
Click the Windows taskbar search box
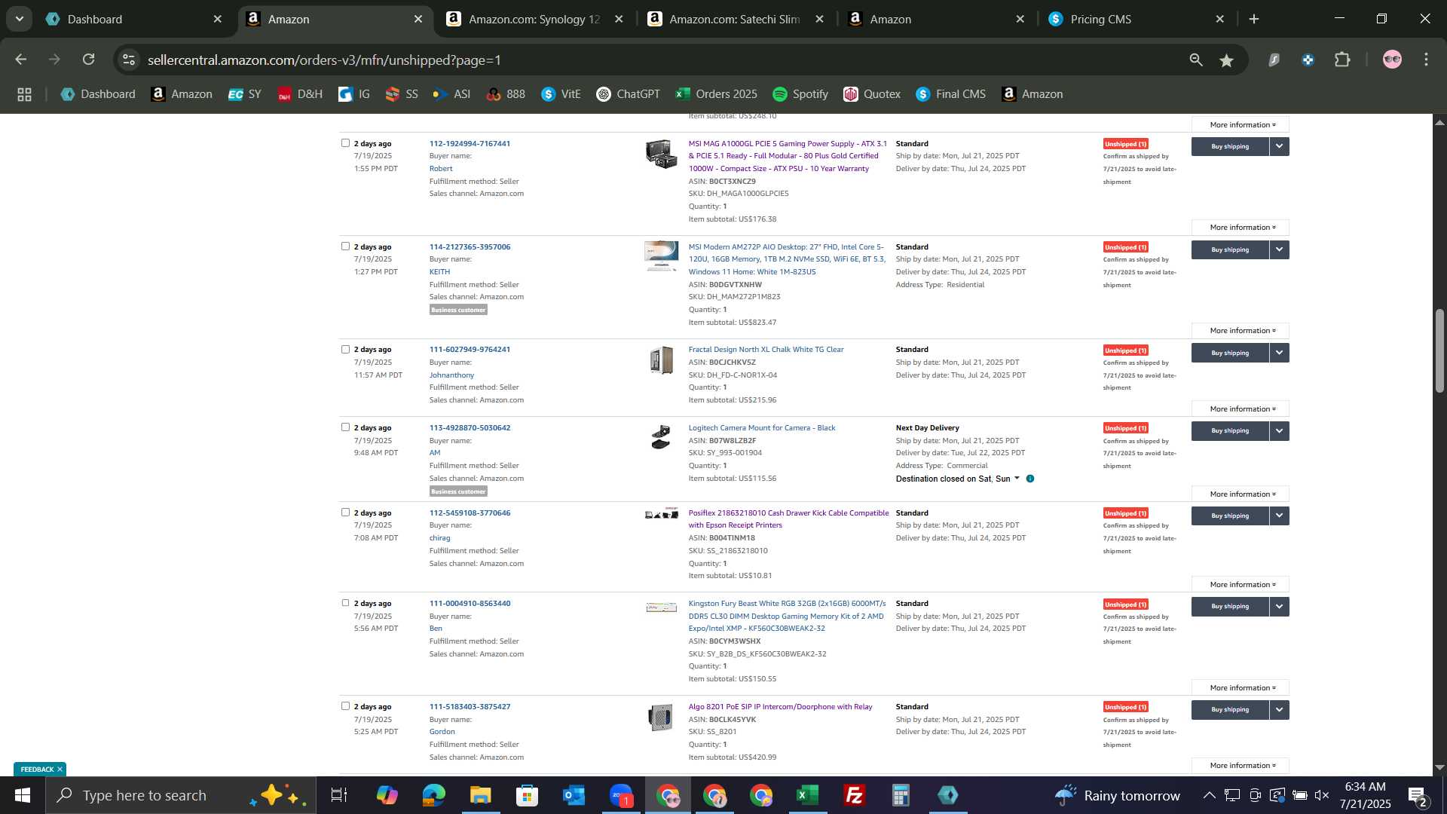point(181,795)
